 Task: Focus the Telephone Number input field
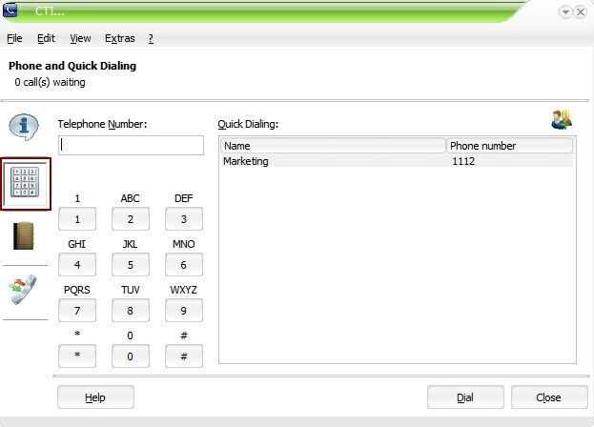click(132, 145)
